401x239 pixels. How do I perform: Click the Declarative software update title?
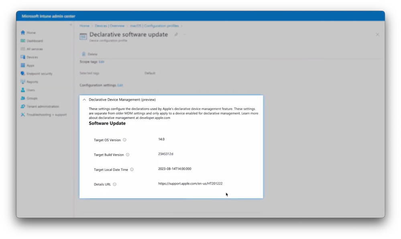click(x=128, y=34)
